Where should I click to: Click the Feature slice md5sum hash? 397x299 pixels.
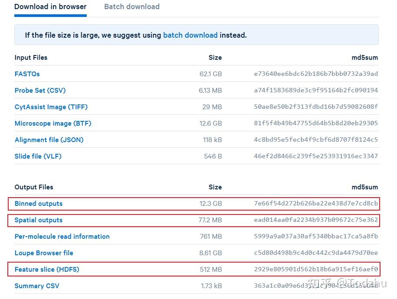point(316,270)
